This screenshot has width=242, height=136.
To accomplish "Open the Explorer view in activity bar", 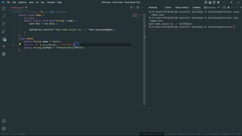I will point(4,9).
